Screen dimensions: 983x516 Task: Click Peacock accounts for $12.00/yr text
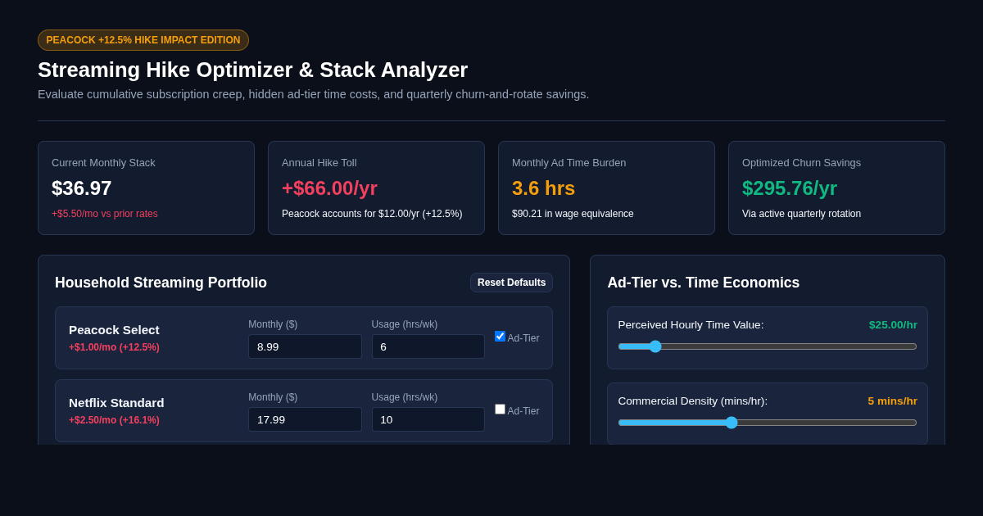[x=372, y=214]
